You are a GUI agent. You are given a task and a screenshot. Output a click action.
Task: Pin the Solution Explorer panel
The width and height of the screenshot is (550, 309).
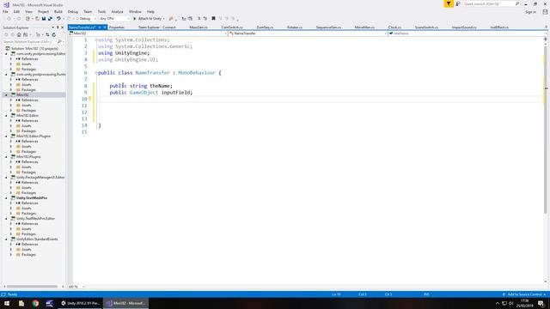58,27
